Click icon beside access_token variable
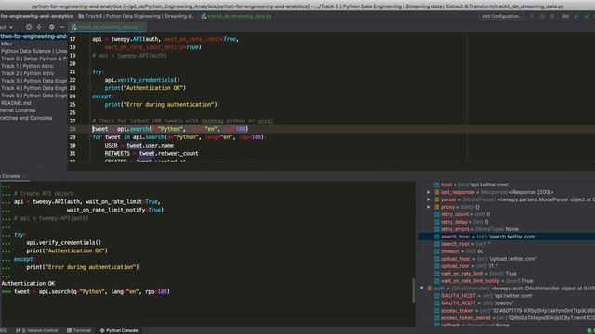The height and width of the screenshot is (334, 595). (436, 311)
